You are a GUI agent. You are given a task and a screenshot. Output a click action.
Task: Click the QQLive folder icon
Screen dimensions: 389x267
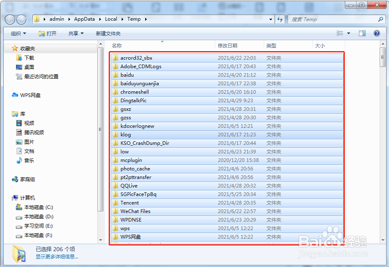(115, 185)
